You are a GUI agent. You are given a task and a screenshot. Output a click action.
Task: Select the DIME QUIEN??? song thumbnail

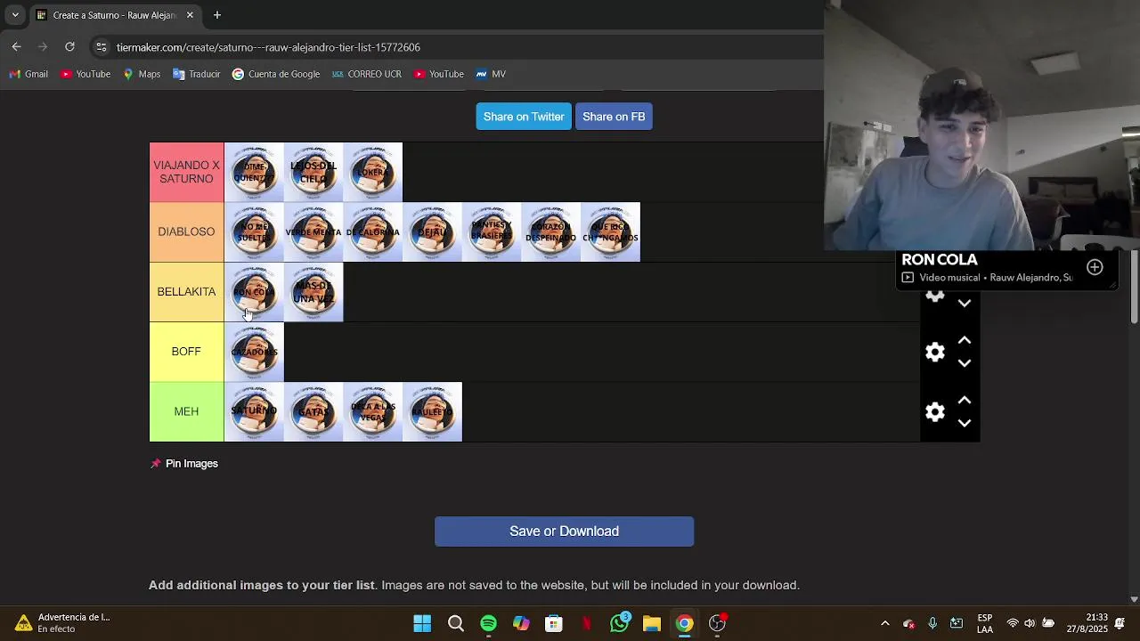[x=254, y=172]
